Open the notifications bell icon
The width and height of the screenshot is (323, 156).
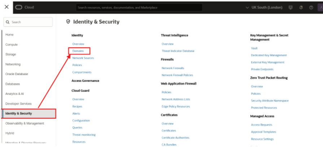coord(301,8)
